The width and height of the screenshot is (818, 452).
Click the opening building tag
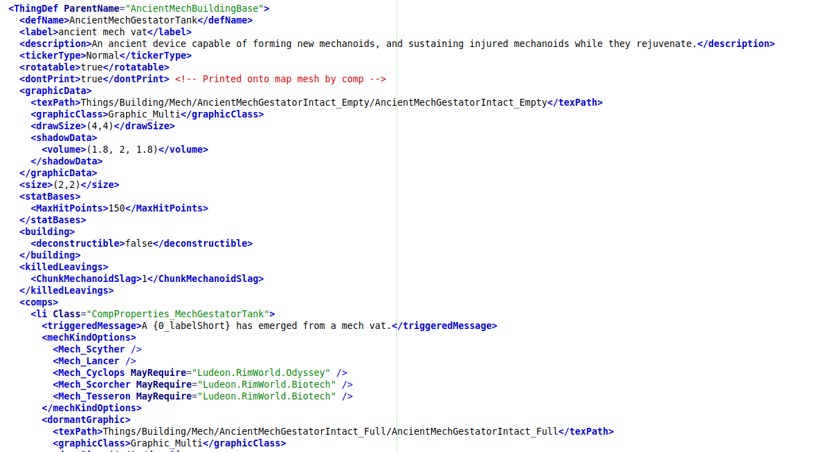coord(47,232)
